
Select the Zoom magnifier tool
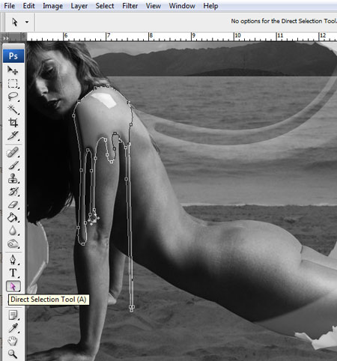pyautogui.click(x=13, y=354)
